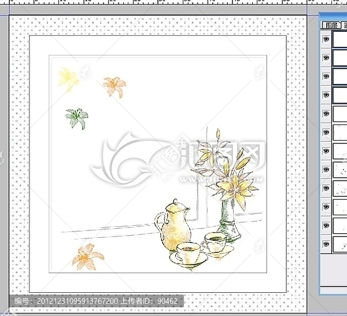Toggle the ninth layer's visibility eye
This screenshot has height=316, width=347.
click(326, 188)
